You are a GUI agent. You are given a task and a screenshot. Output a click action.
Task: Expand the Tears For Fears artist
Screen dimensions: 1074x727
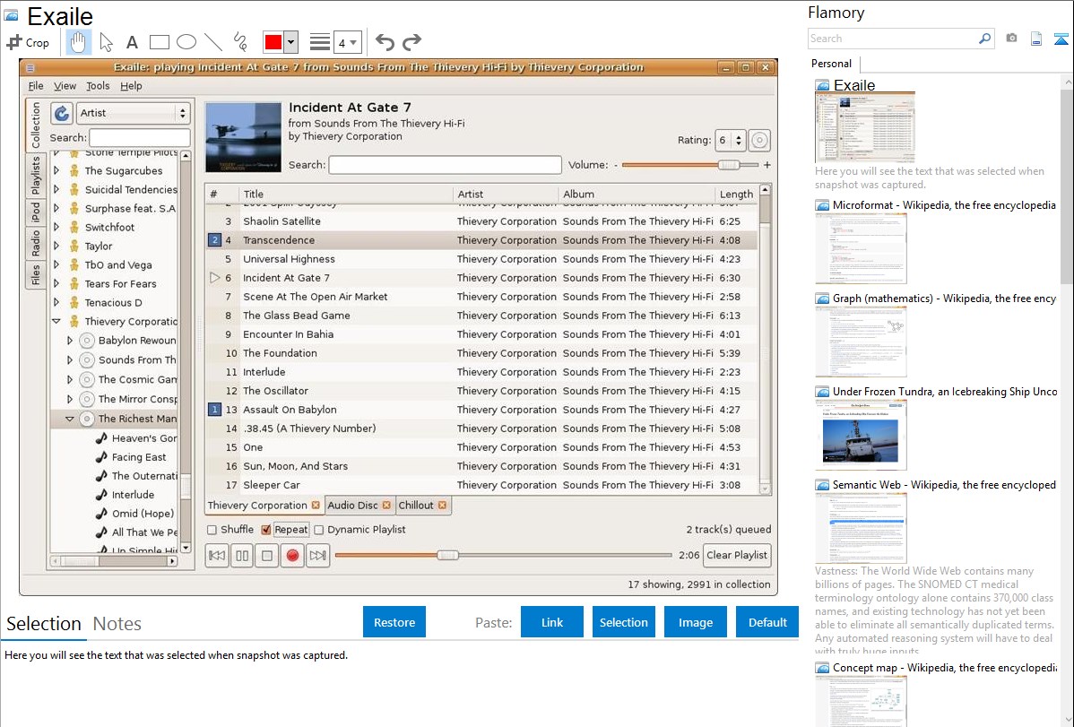[x=56, y=283]
